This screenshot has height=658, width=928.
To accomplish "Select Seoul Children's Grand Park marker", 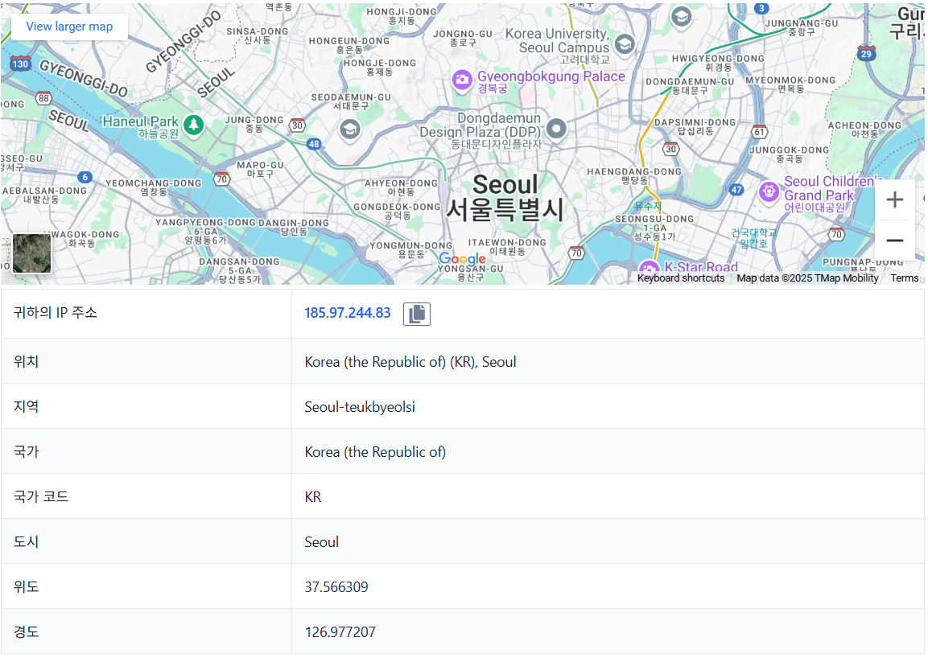I will click(x=769, y=191).
